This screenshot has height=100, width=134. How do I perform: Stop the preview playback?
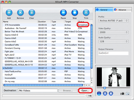111,94
